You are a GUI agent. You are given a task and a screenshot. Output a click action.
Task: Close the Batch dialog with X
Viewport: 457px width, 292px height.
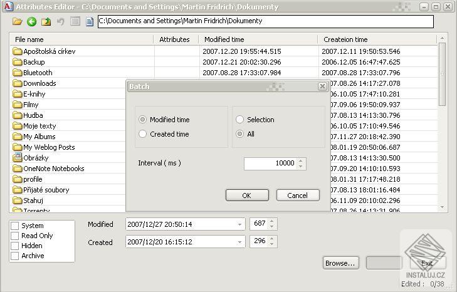[322, 86]
